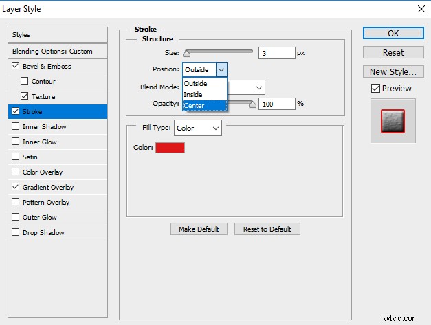Choose Inside from the Position list
Screen dimensions: 431x325
point(205,94)
